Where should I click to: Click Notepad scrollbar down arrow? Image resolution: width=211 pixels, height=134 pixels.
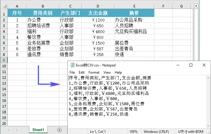tap(208, 126)
